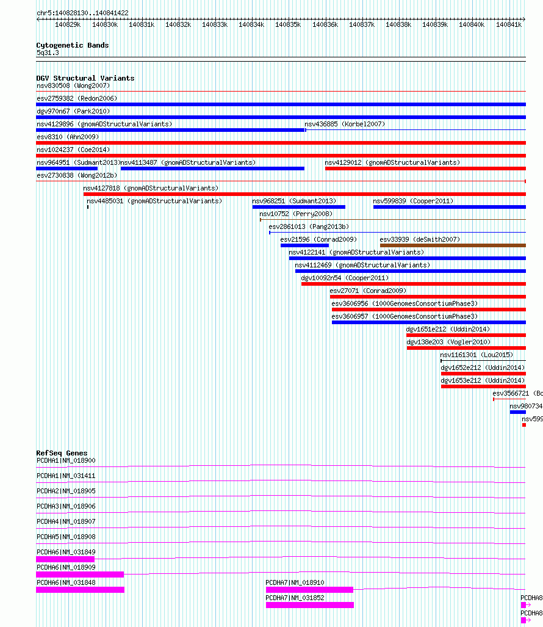Select the nsv980734 blue variant bar
This screenshot has height=627, width=543.
click(518, 412)
